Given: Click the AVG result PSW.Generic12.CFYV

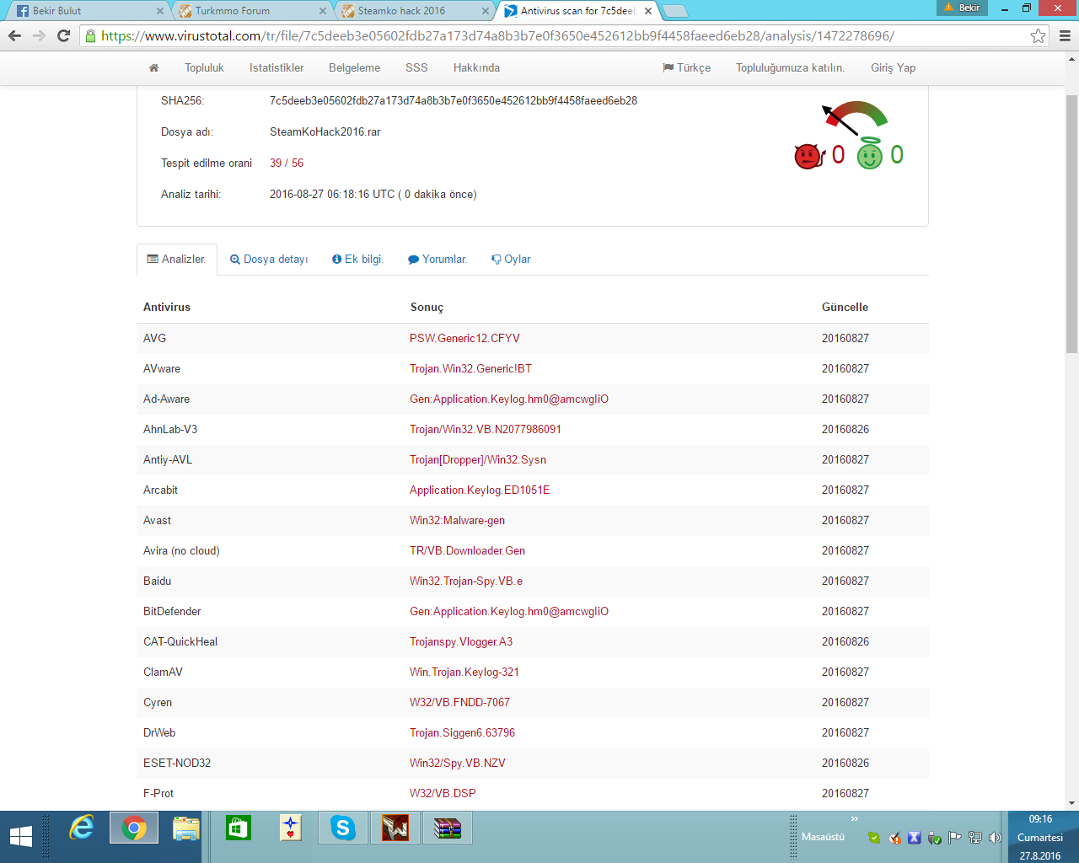Looking at the screenshot, I should pos(464,339).
